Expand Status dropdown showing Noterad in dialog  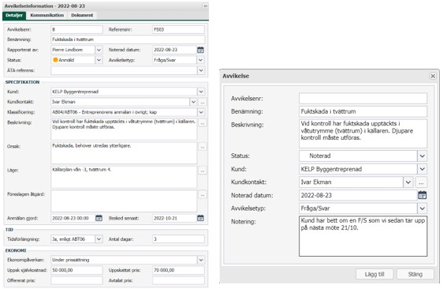pos(422,156)
